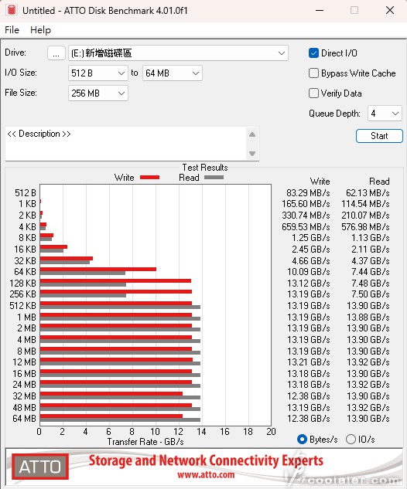Open the 256 MB File Size dropdown
This screenshot has height=489, width=407.
click(98, 93)
